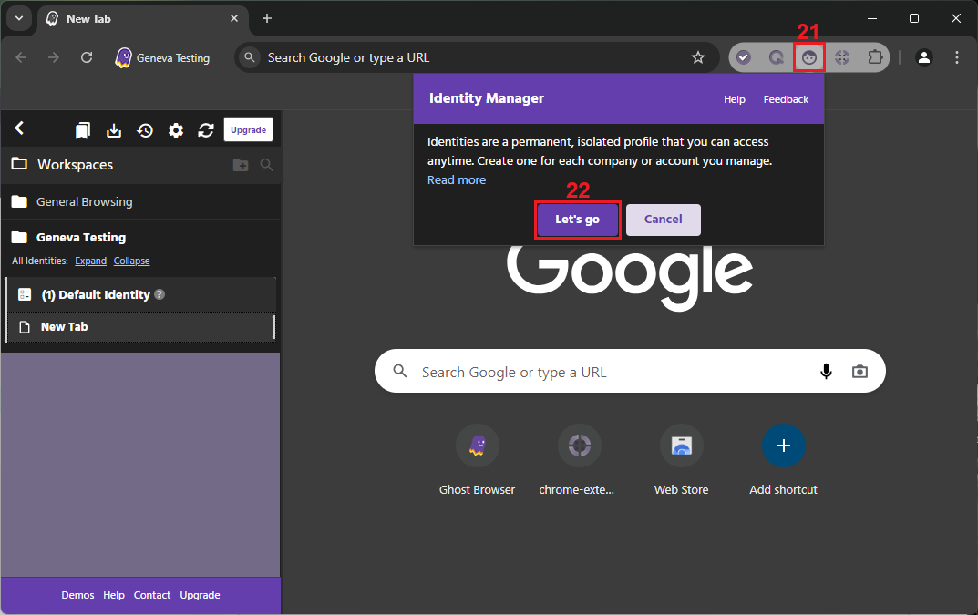
Task: Bookmark this tab with the star icon
Action: (x=698, y=57)
